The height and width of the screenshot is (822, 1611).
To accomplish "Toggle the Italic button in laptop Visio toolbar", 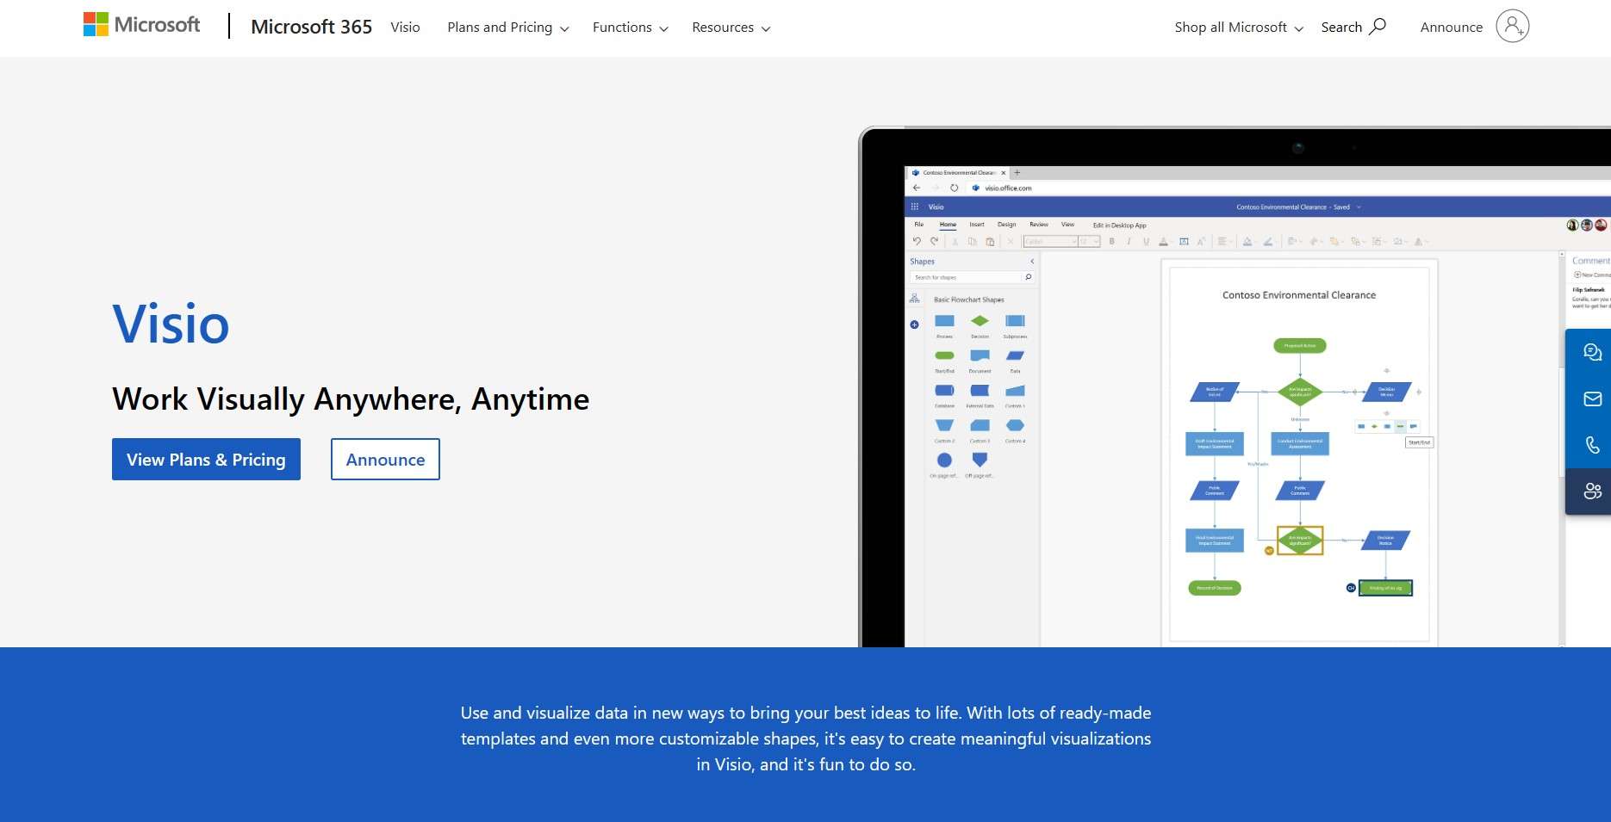I will [1129, 242].
